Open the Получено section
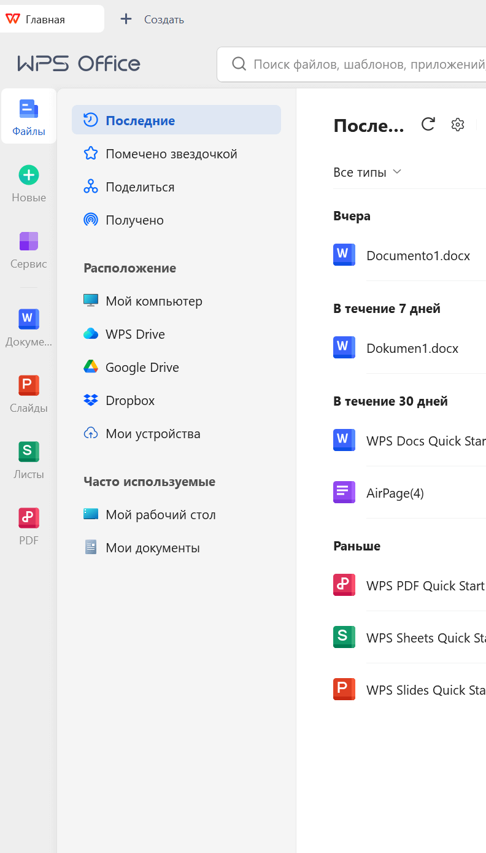The width and height of the screenshot is (486, 853). 176,220
